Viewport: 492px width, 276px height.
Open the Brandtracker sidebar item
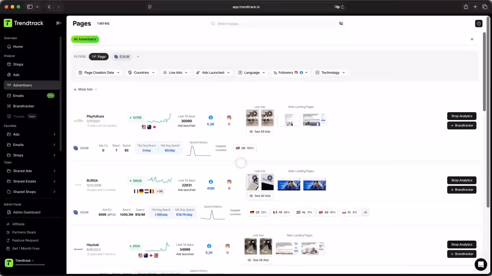(24, 106)
